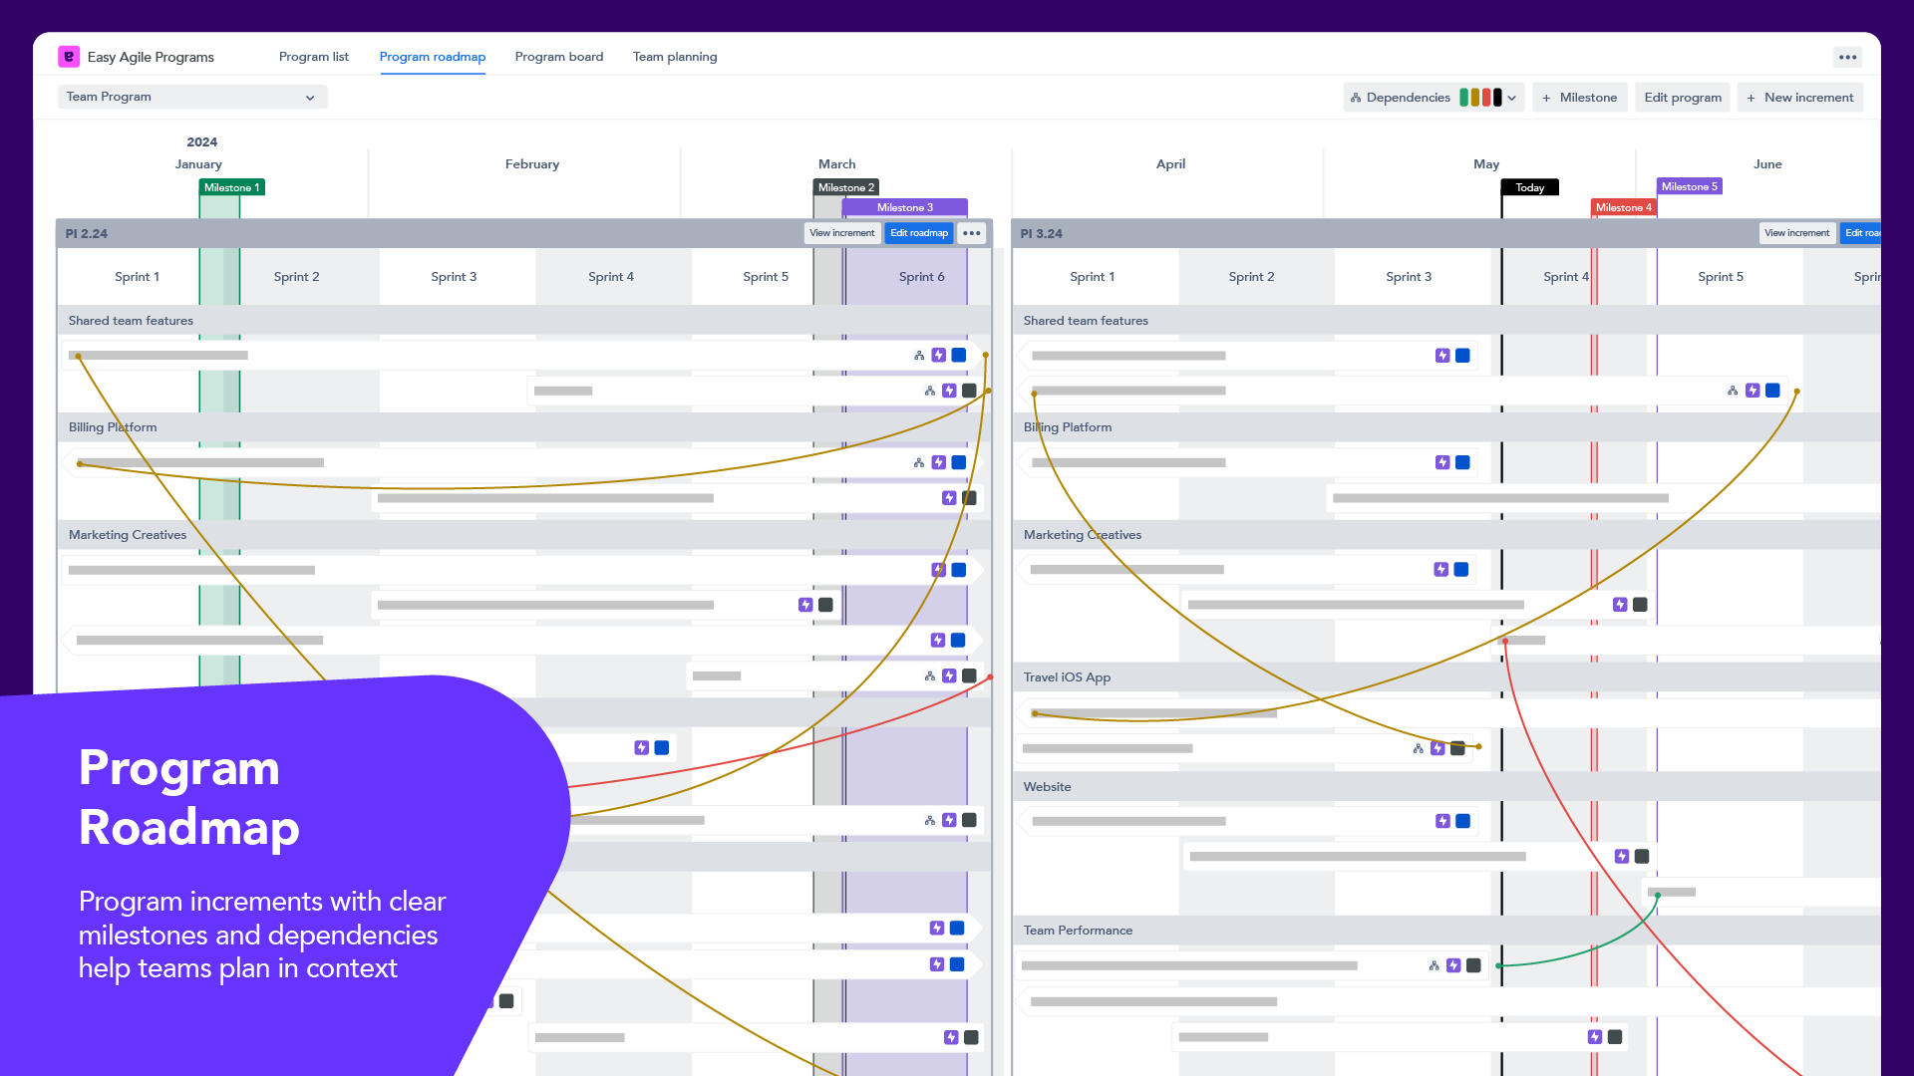The width and height of the screenshot is (1914, 1076).
Task: Open the Team Program dropdown
Action: click(191, 97)
